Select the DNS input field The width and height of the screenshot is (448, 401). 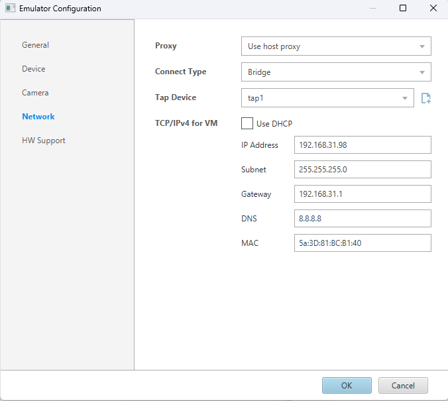tap(362, 219)
